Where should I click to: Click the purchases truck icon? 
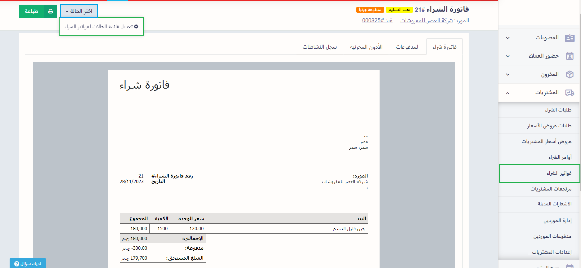coord(570,93)
